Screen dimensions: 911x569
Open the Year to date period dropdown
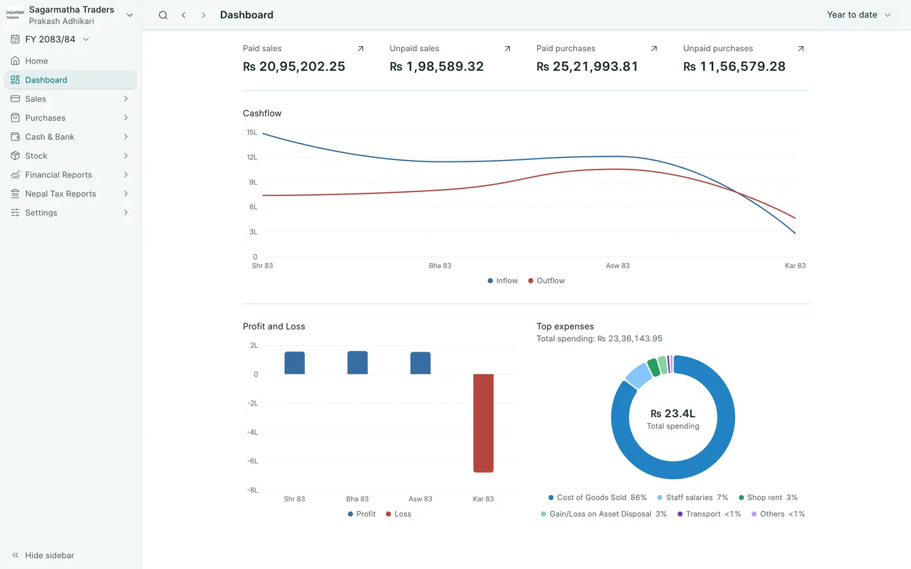pos(859,15)
